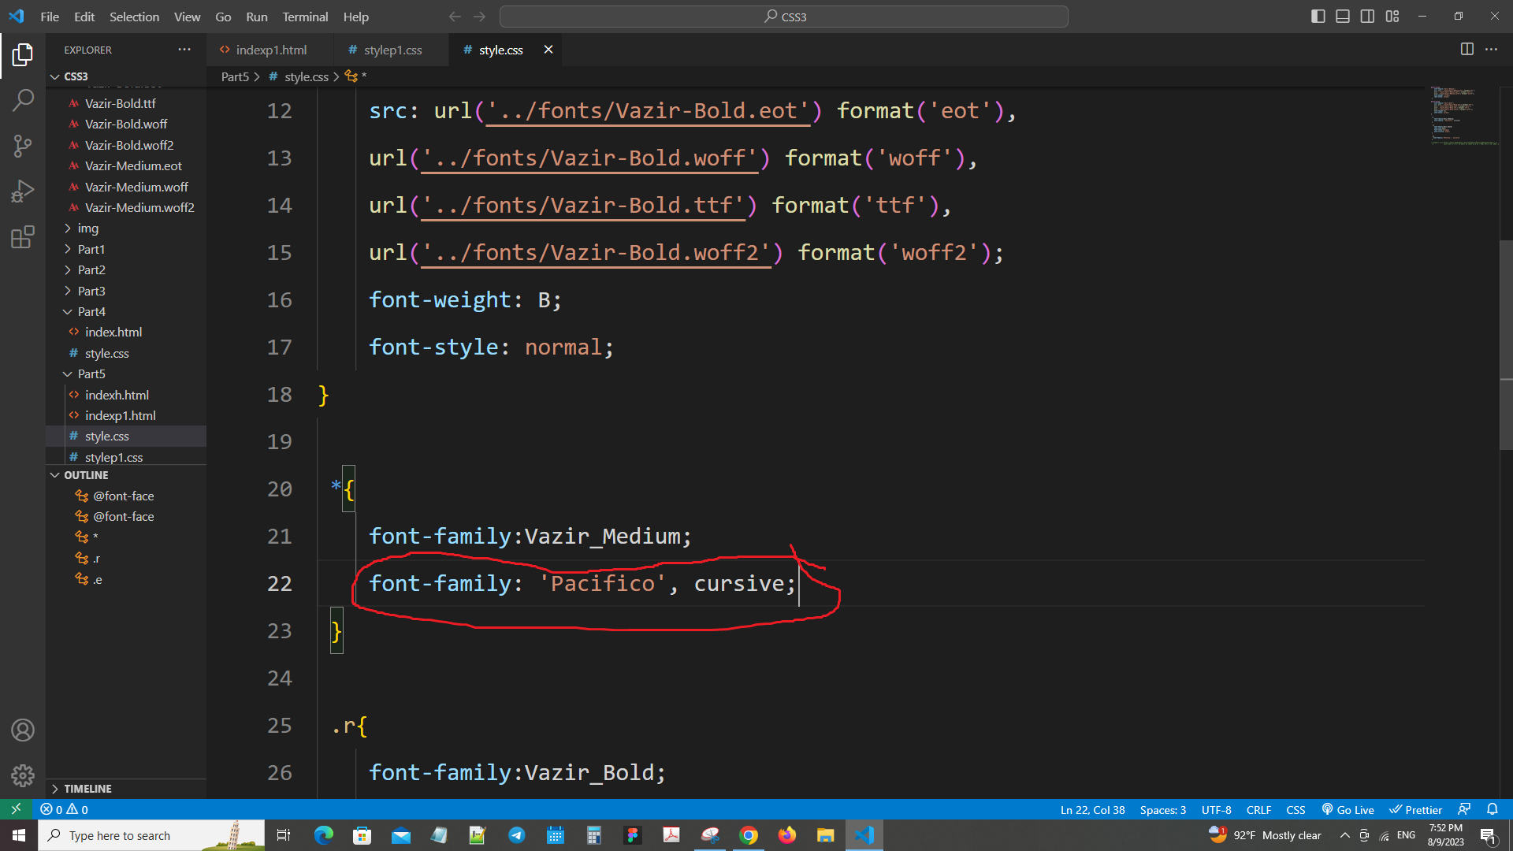Viewport: 1513px width, 851px height.
Task: Select the Errors and Warnings icon
Action: pyautogui.click(x=60, y=808)
